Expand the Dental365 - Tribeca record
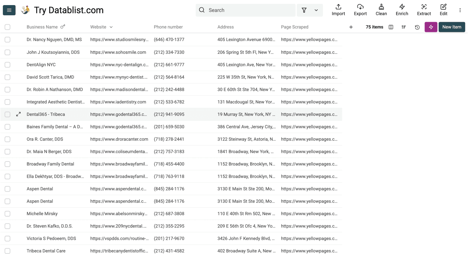 (18, 114)
